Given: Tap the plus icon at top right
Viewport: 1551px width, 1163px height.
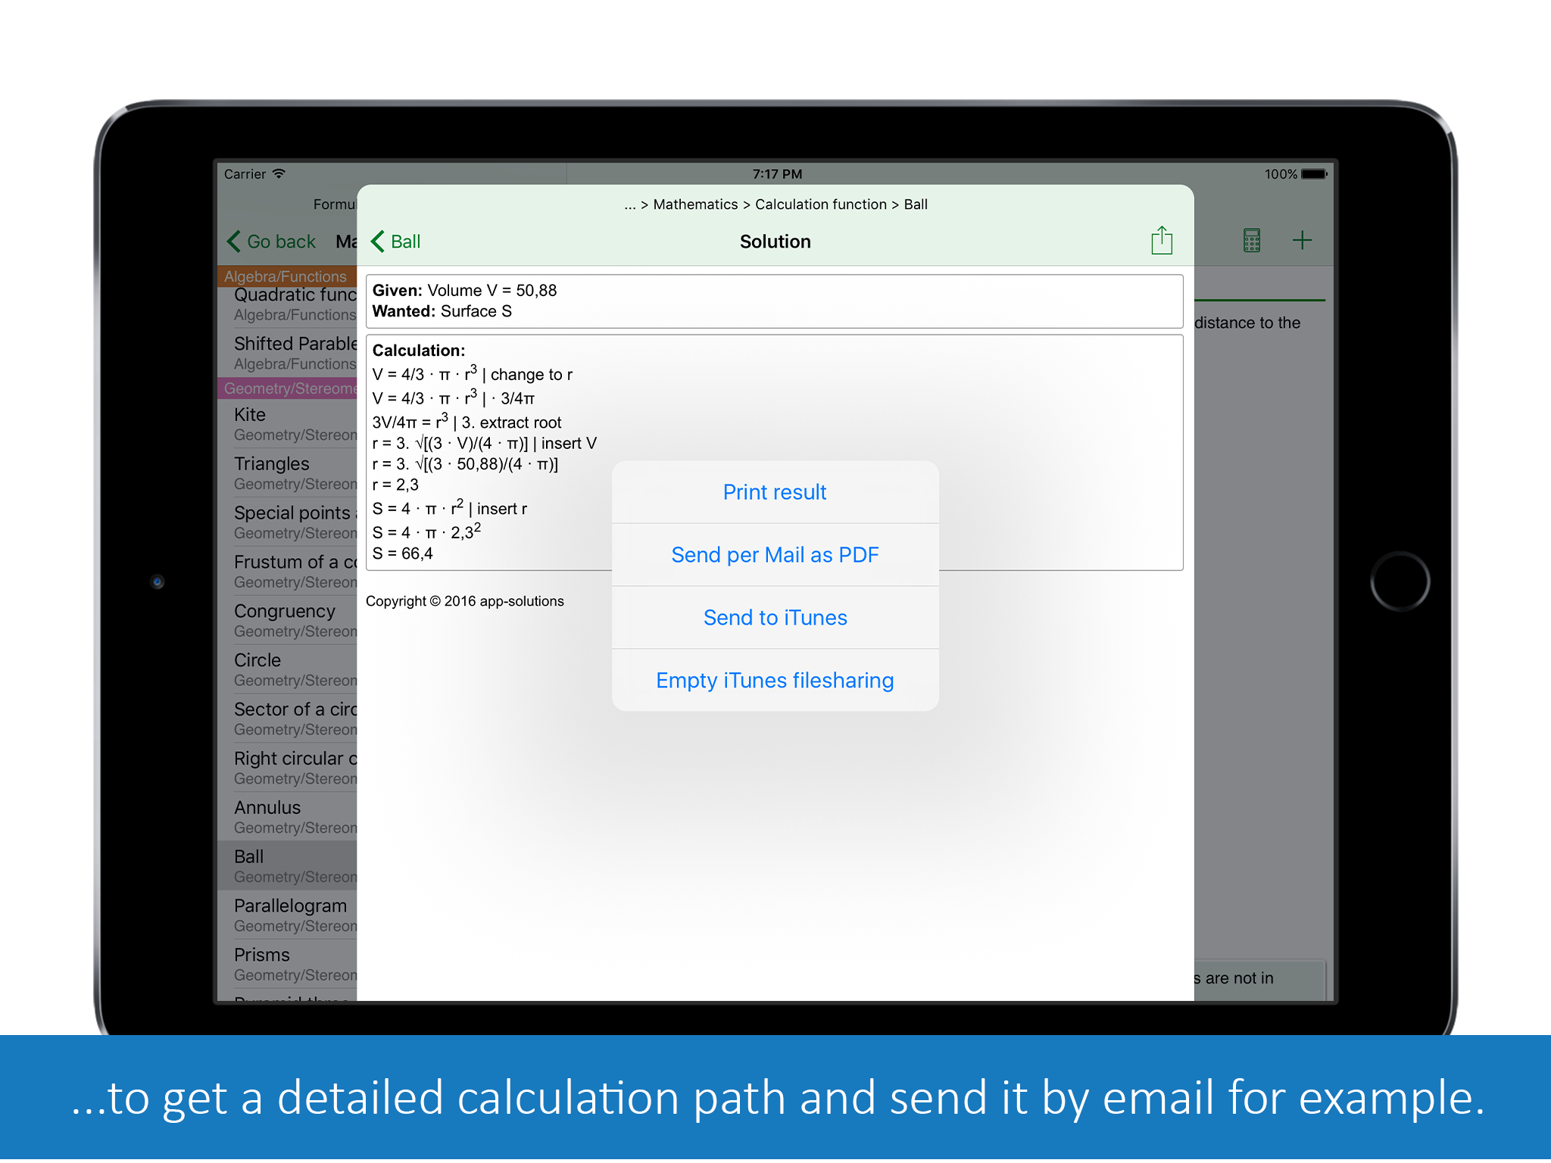Looking at the screenshot, I should pyautogui.click(x=1302, y=241).
